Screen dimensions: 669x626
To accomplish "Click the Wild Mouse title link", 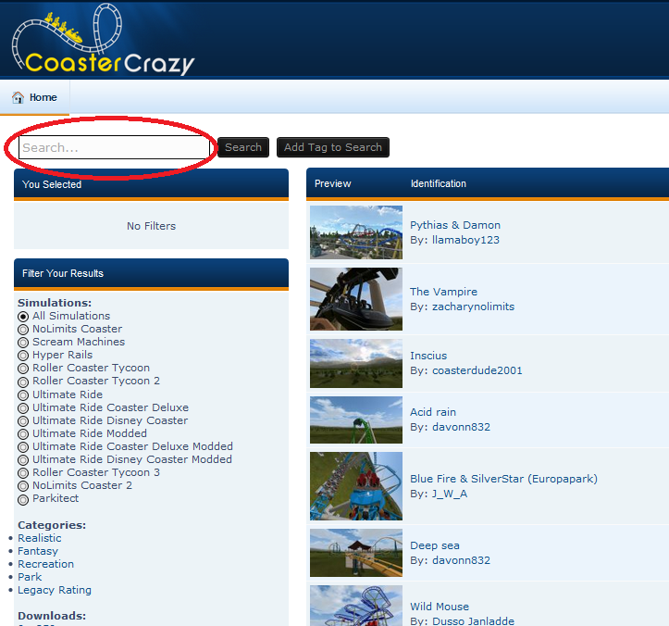I will coord(440,607).
